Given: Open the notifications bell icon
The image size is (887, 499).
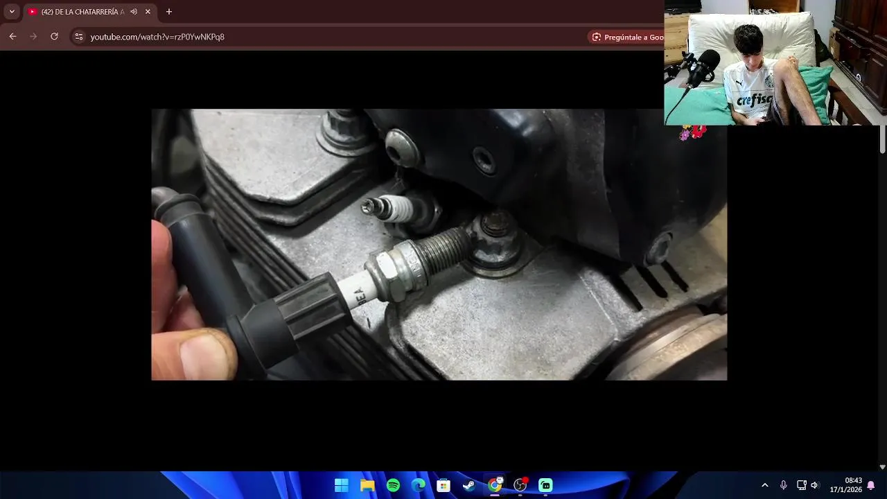Looking at the screenshot, I should 871,485.
